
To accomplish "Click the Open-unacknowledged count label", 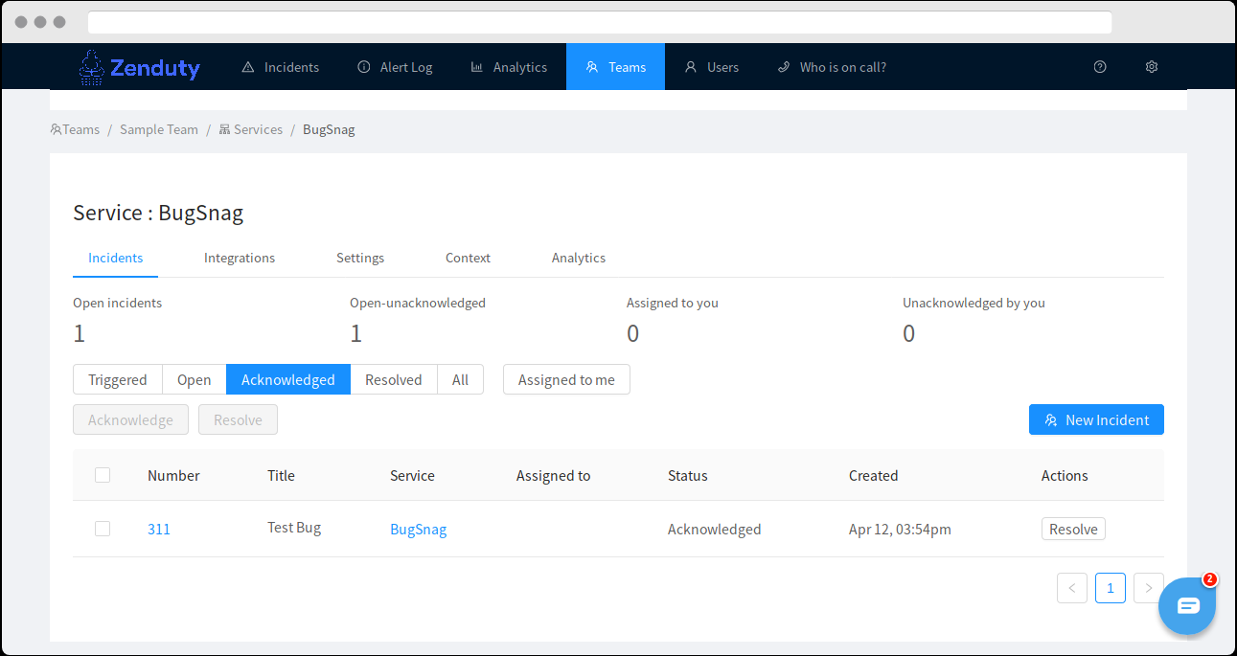I will point(418,303).
